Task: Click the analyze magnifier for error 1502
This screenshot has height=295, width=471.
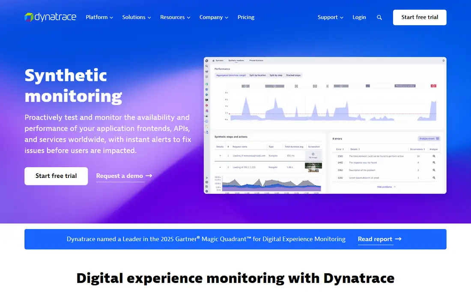Action: coord(434,156)
